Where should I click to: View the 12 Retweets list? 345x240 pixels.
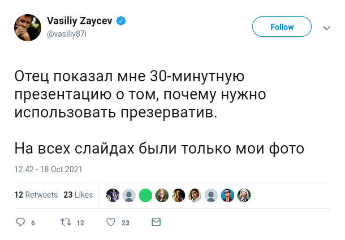pos(36,195)
